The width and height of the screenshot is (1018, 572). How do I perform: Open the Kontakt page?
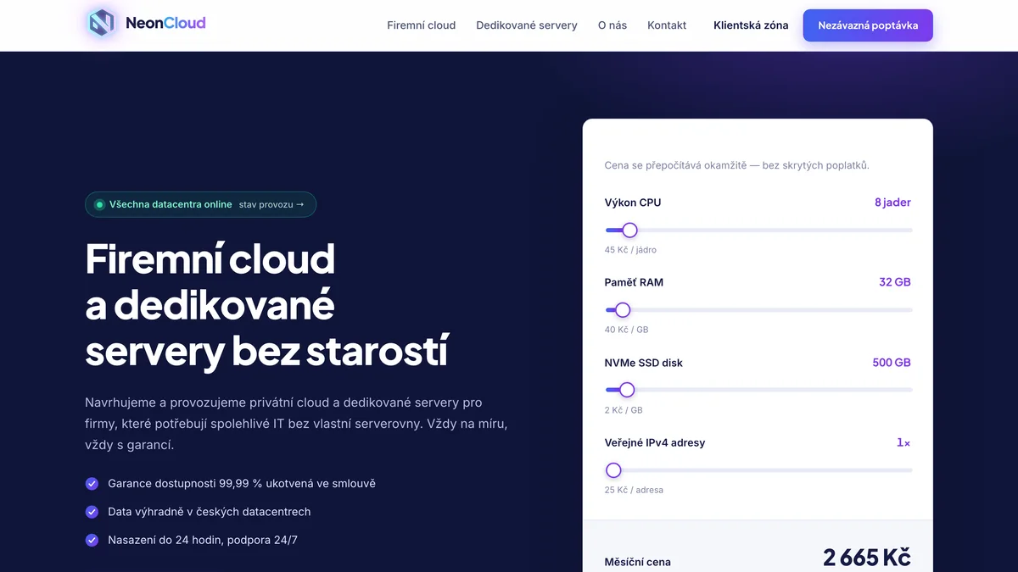(x=667, y=25)
